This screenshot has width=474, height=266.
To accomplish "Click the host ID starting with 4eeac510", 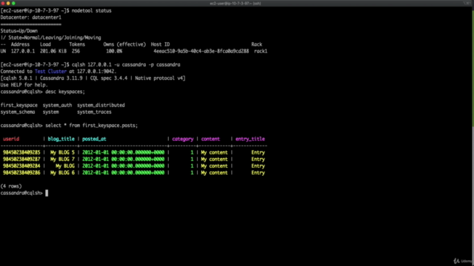I will (201, 51).
